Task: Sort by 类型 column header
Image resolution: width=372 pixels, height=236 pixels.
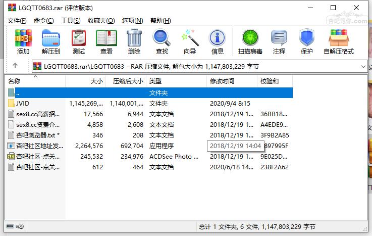Action: [176, 81]
